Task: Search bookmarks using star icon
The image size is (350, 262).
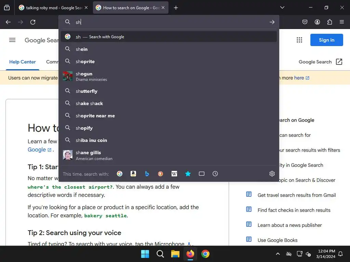Action: click(188, 174)
